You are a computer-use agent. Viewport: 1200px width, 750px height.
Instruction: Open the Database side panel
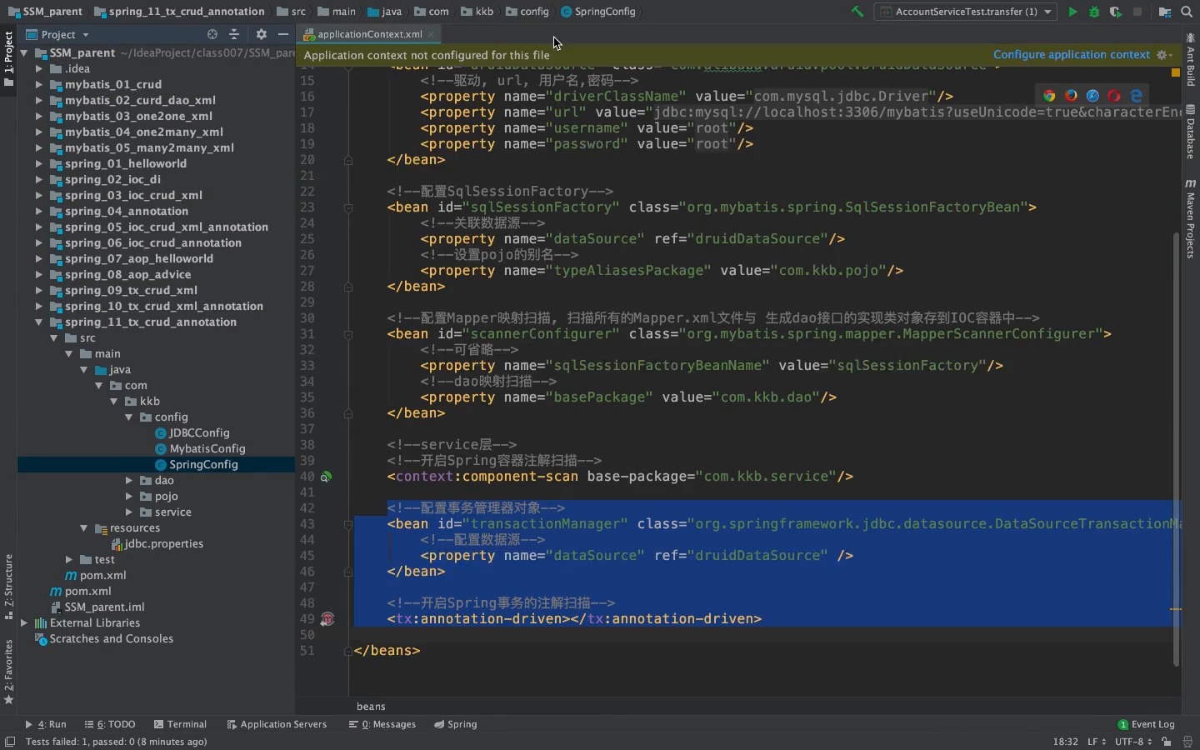coord(1191,132)
